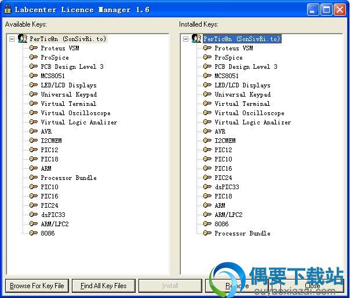Click key icon beside MCS8051 in Available Keys

pos(34,76)
